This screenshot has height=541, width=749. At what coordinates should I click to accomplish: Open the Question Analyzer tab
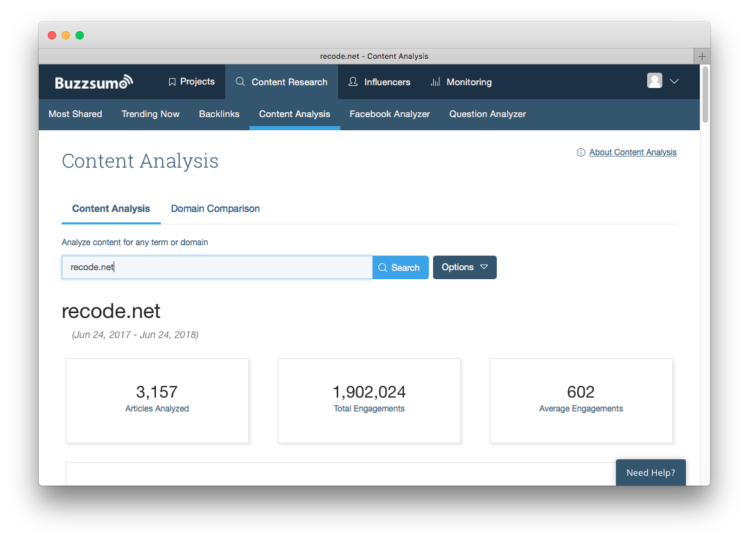point(488,114)
